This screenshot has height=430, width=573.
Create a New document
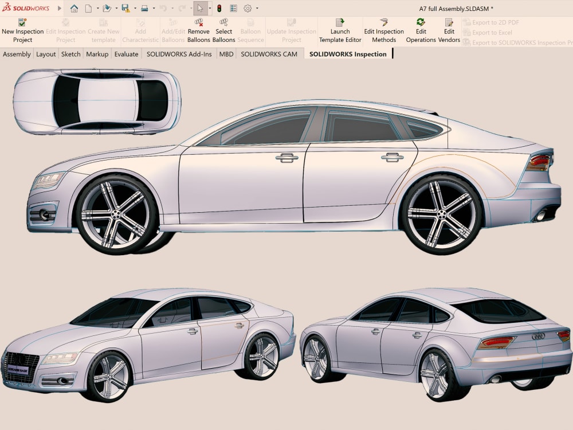(x=88, y=8)
